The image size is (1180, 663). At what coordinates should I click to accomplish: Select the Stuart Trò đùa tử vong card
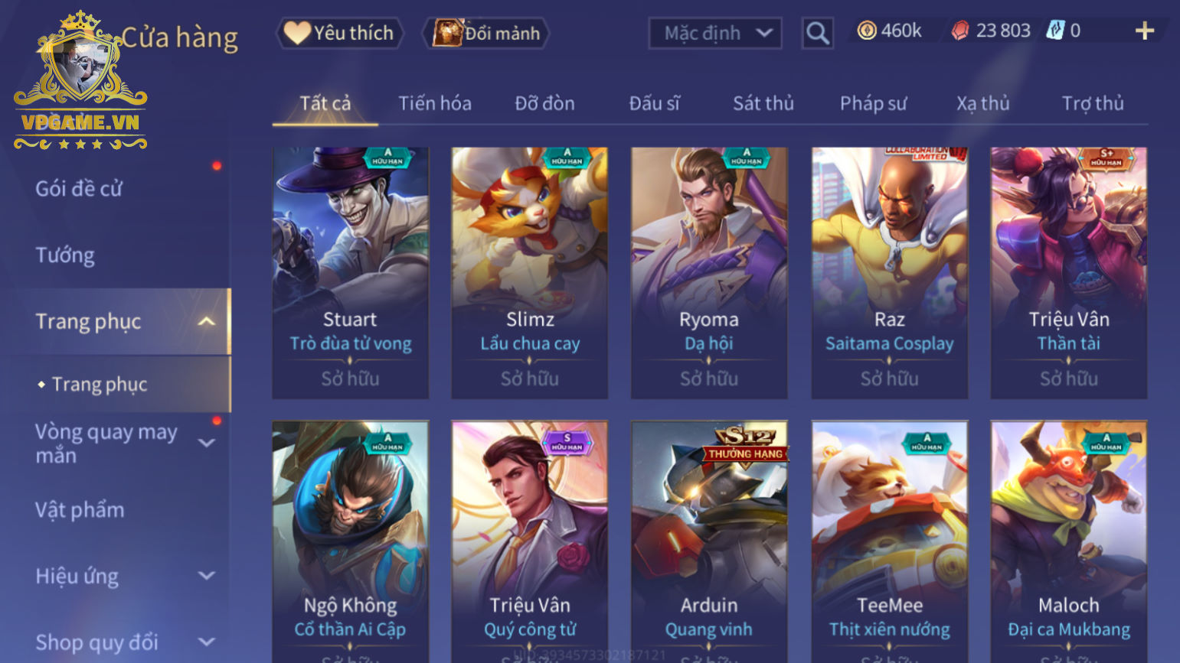(x=351, y=273)
